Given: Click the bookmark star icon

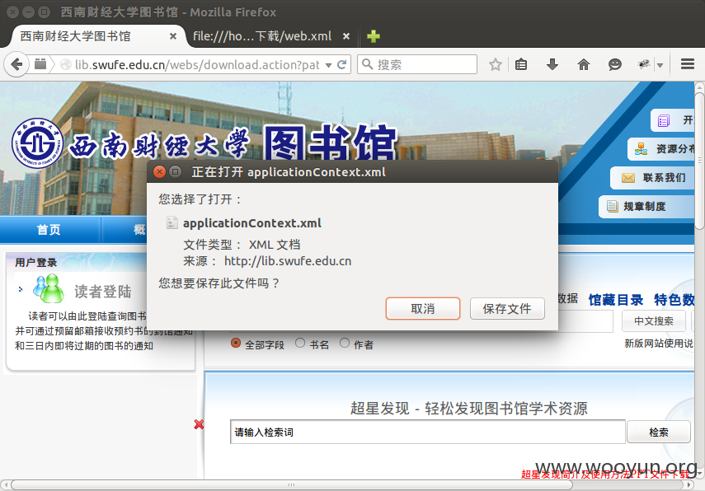Looking at the screenshot, I should point(495,65).
